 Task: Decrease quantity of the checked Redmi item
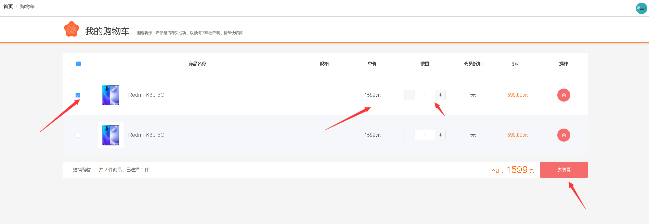[410, 95]
